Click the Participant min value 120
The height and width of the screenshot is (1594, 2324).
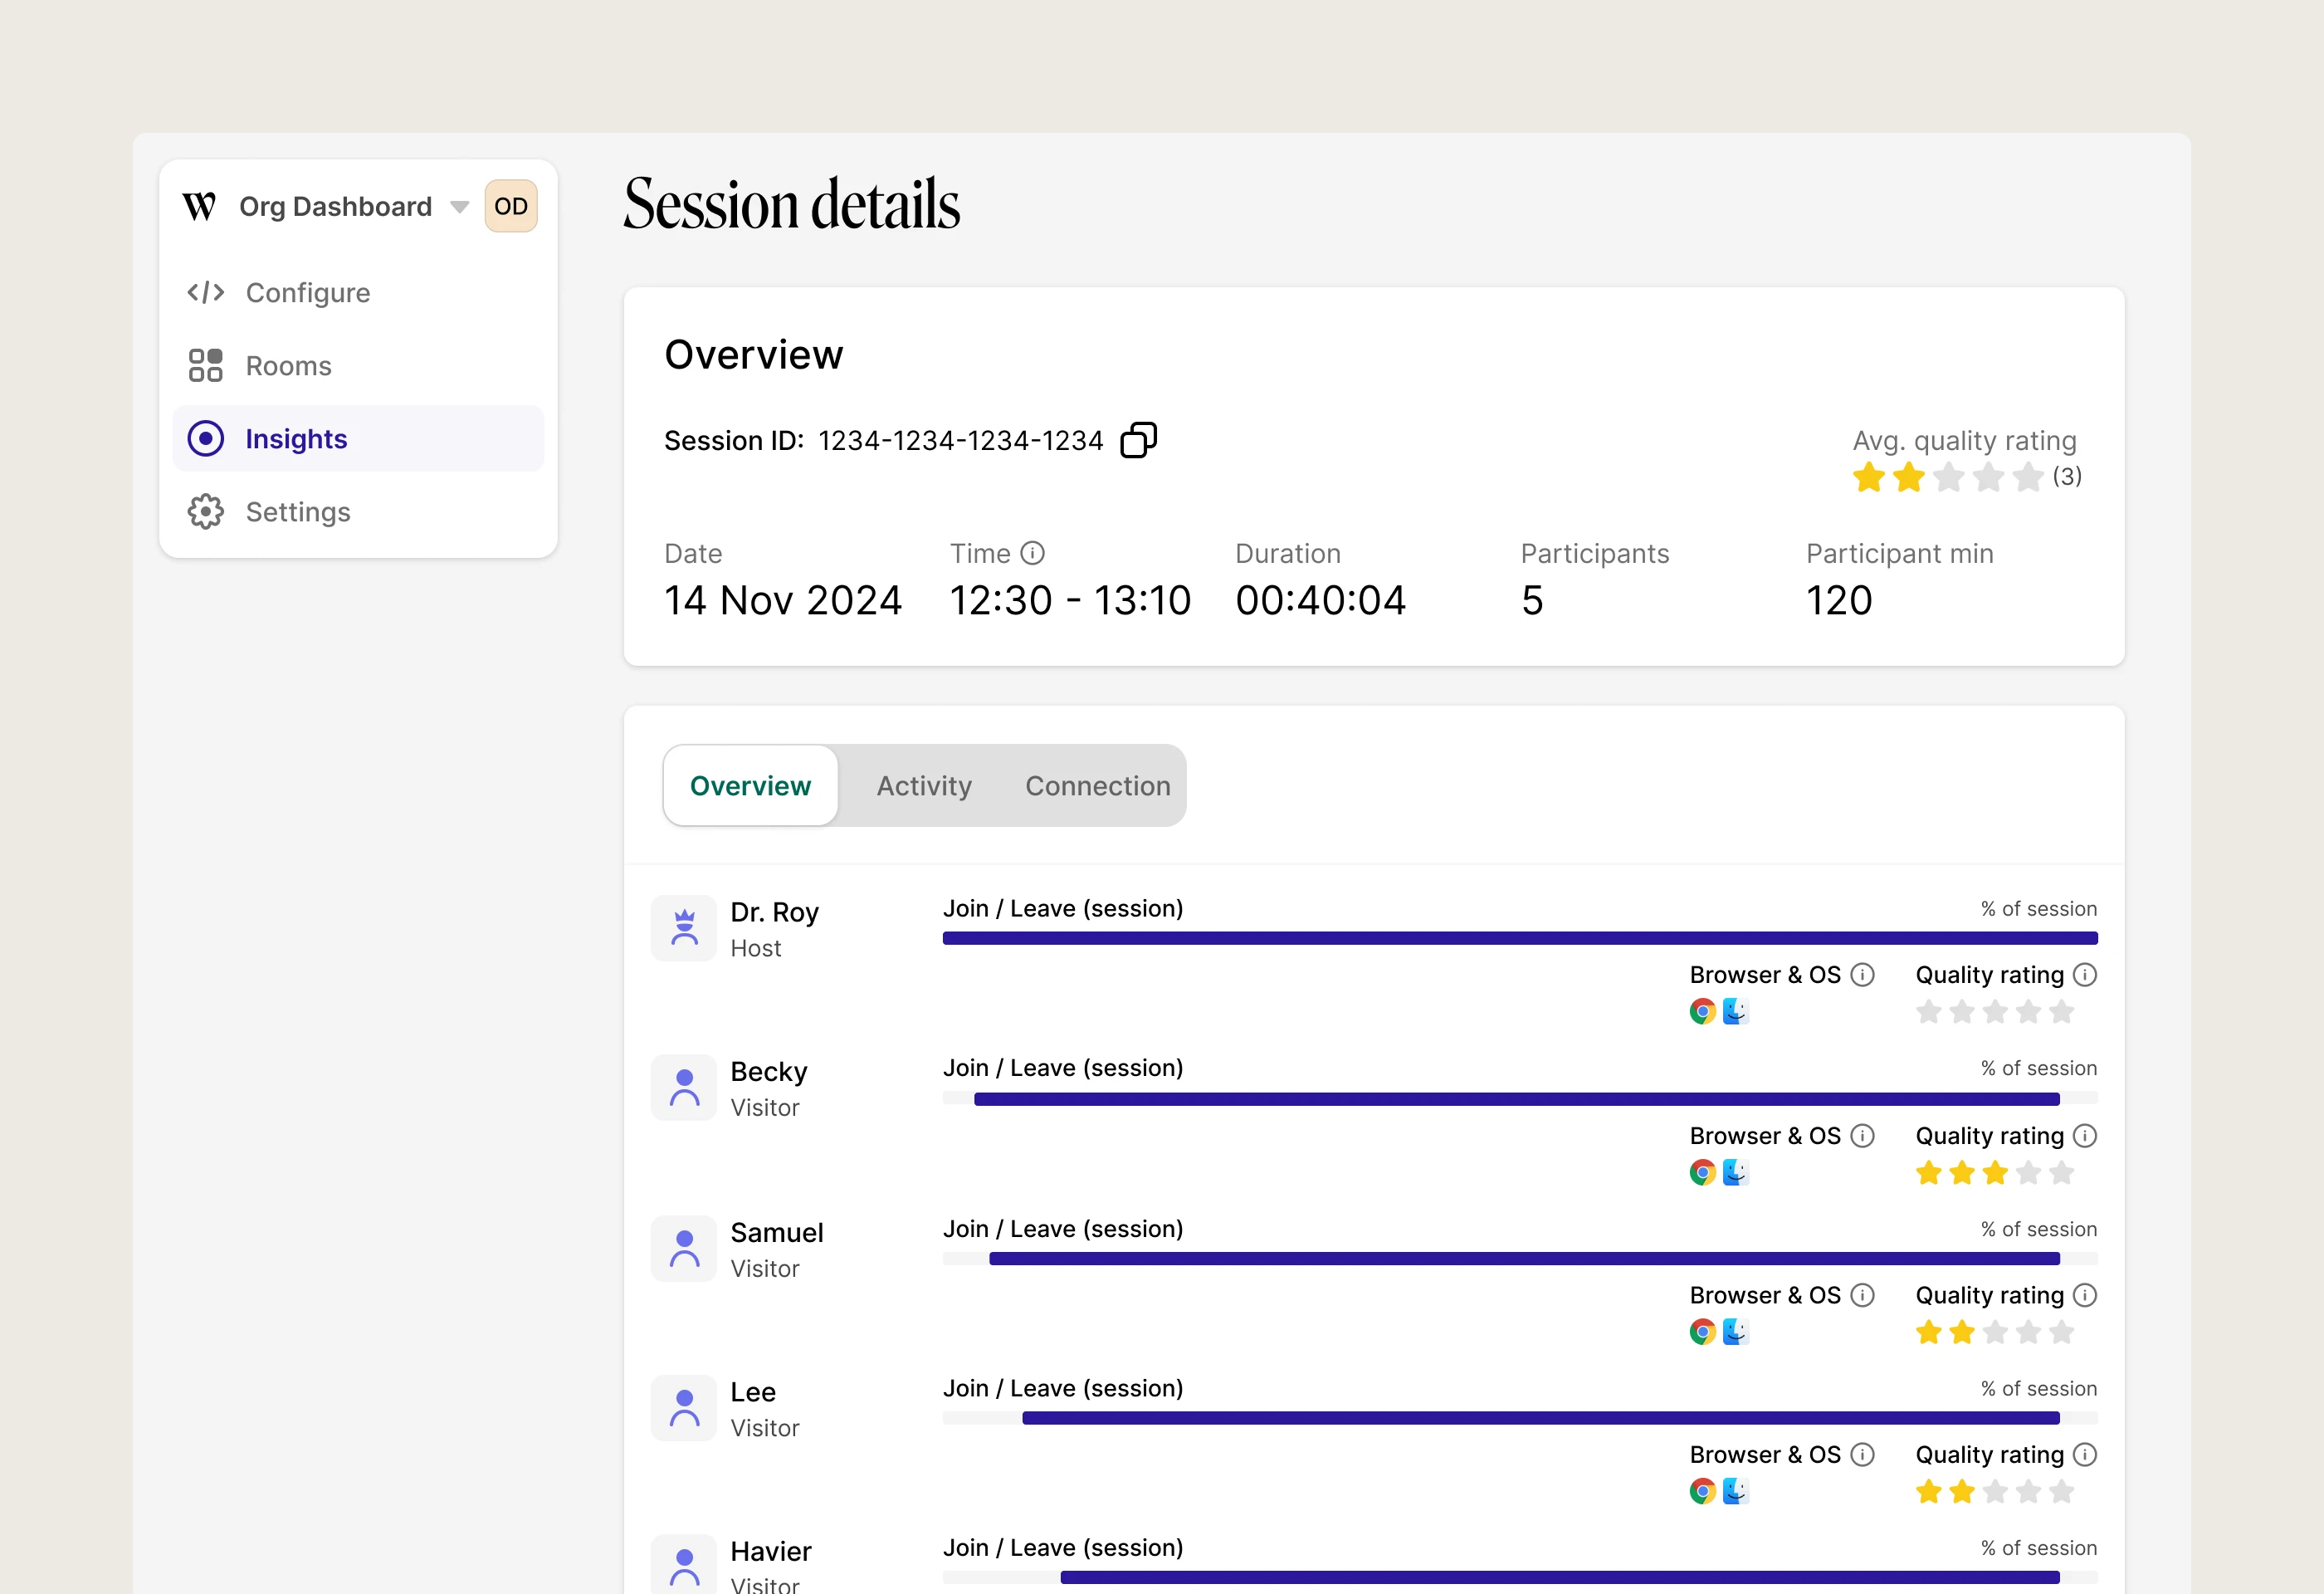pyautogui.click(x=1839, y=600)
